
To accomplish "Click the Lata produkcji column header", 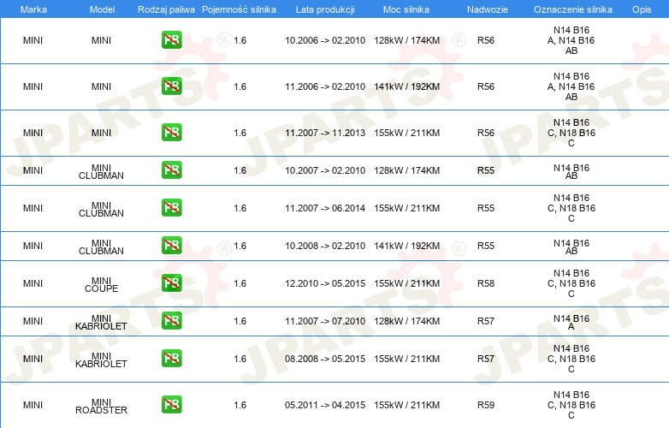I will pos(324,8).
